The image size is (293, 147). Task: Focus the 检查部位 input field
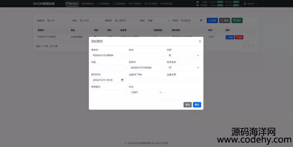[x=108, y=92]
